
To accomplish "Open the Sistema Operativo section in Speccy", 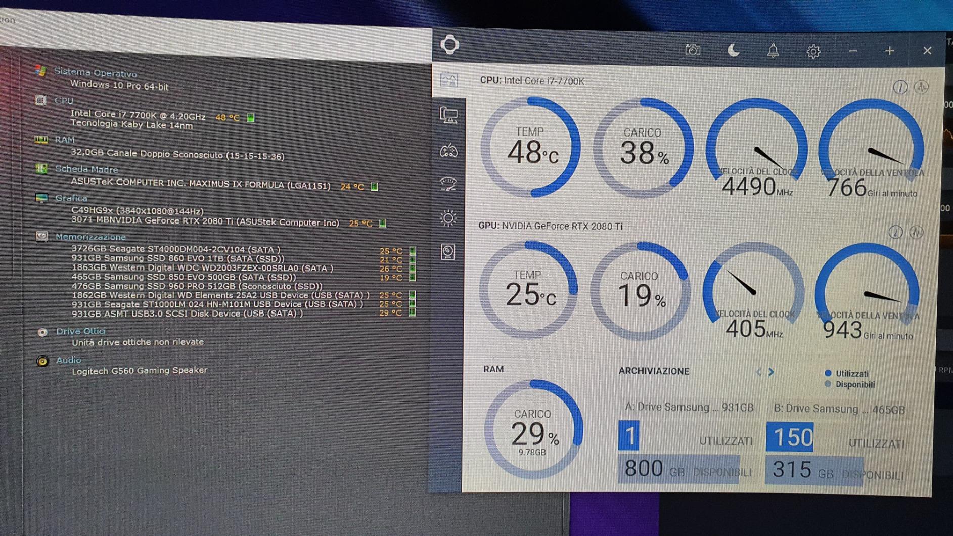I will coord(96,73).
